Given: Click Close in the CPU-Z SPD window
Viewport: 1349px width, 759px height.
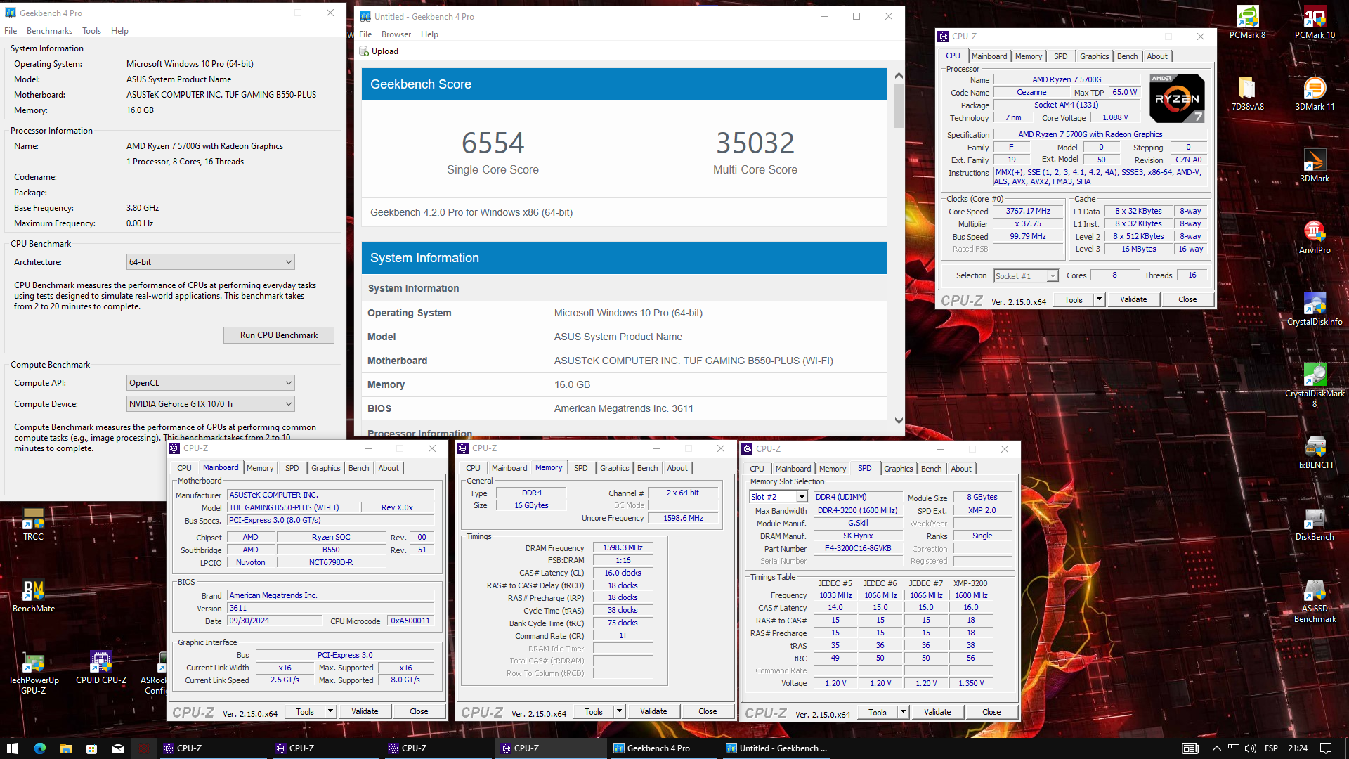Looking at the screenshot, I should 991,712.
